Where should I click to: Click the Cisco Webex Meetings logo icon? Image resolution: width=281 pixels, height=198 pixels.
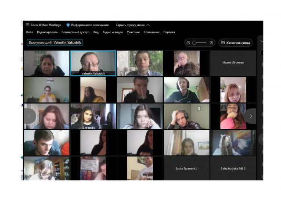[27, 25]
